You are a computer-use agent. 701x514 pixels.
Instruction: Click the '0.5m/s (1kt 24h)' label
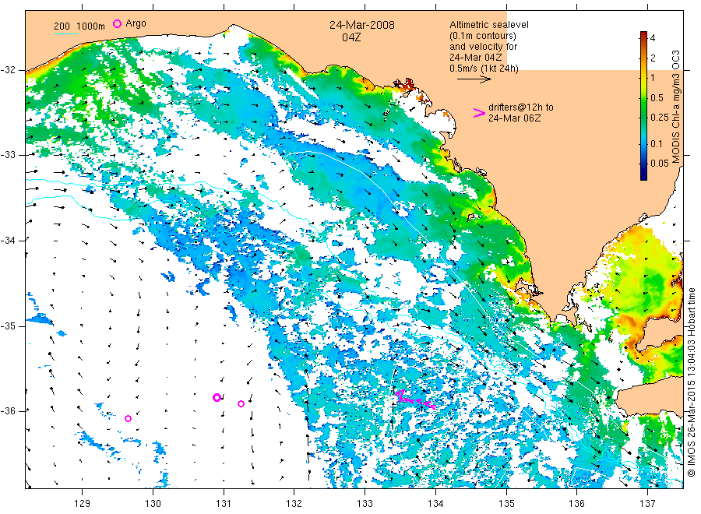tap(484, 69)
